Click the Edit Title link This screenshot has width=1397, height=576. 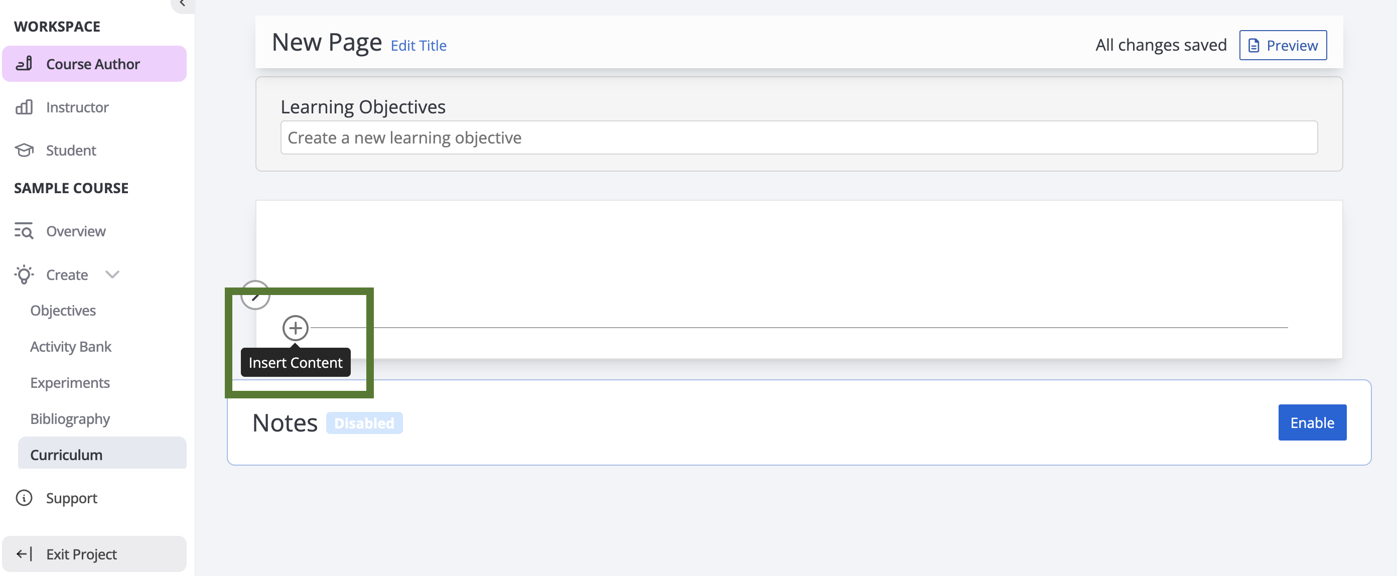point(418,46)
